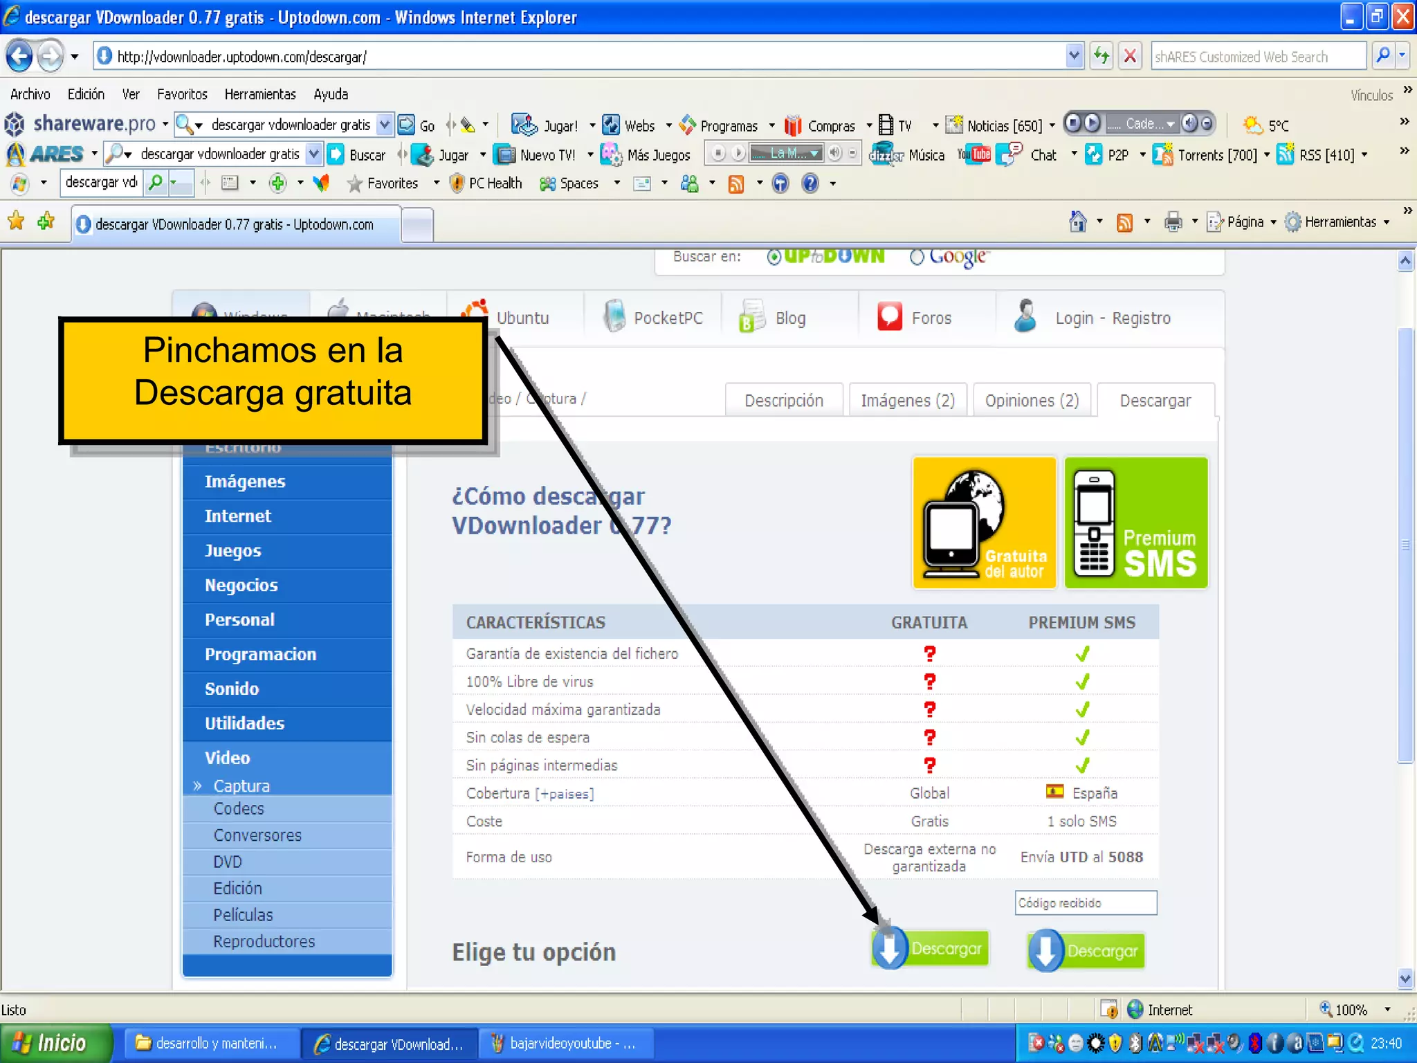This screenshot has height=1063, width=1417.
Task: Open the PocketPC platform link
Action: click(x=668, y=318)
